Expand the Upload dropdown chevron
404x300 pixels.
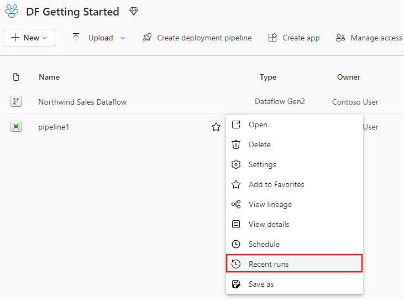(123, 38)
